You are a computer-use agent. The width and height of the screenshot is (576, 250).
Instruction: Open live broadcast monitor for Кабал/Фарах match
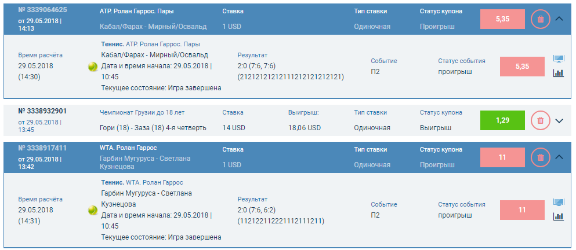(x=559, y=59)
